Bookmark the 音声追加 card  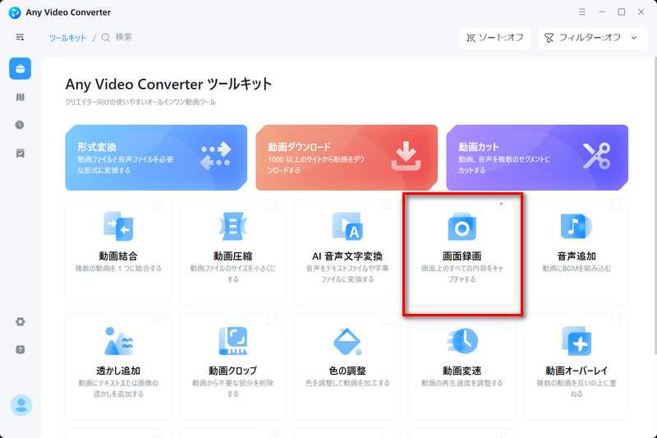(x=615, y=205)
